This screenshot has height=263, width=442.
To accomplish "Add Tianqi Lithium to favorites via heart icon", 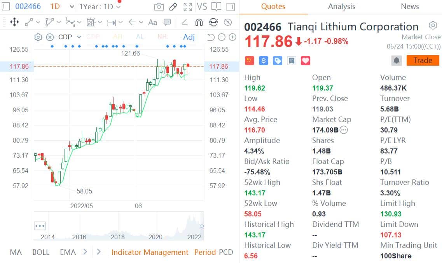I will (x=306, y=60).
